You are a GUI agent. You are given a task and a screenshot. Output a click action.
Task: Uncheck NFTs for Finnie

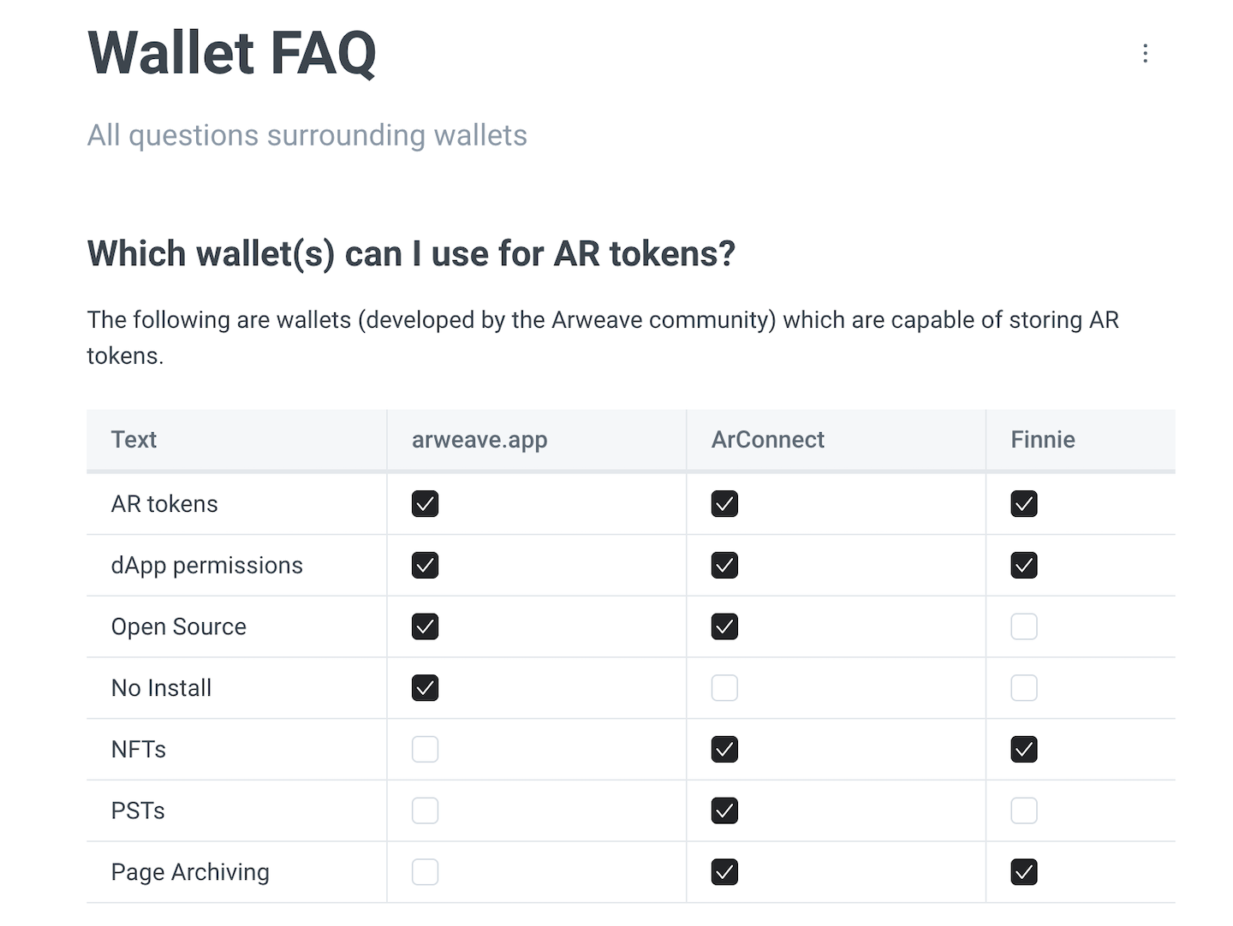(1024, 750)
